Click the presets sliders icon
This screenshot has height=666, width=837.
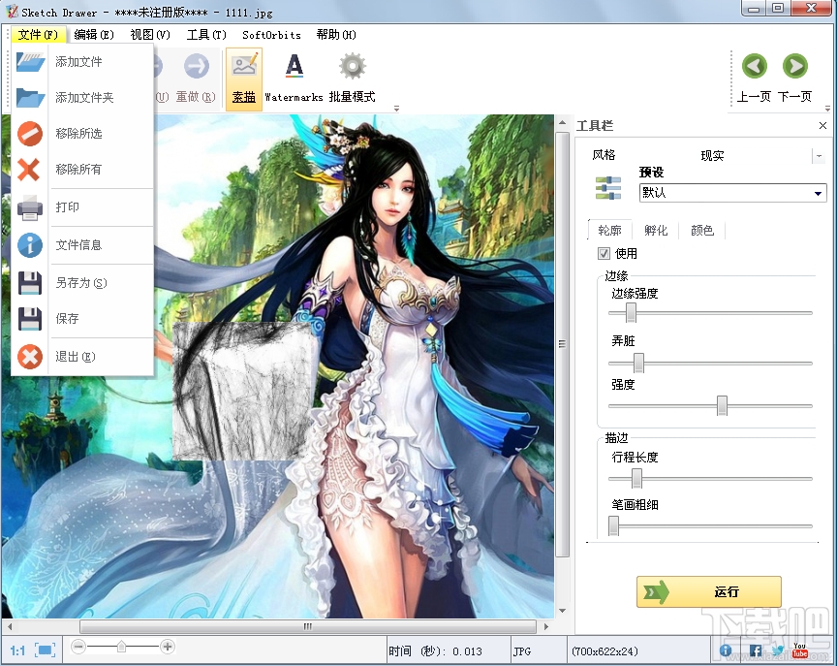coord(608,188)
